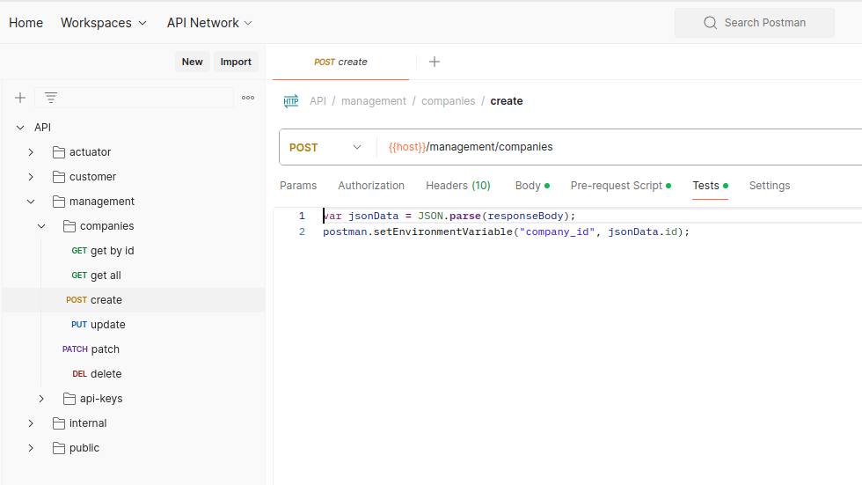The height and width of the screenshot is (485, 862).
Task: Switch to the Authorization tab
Action: coord(371,186)
